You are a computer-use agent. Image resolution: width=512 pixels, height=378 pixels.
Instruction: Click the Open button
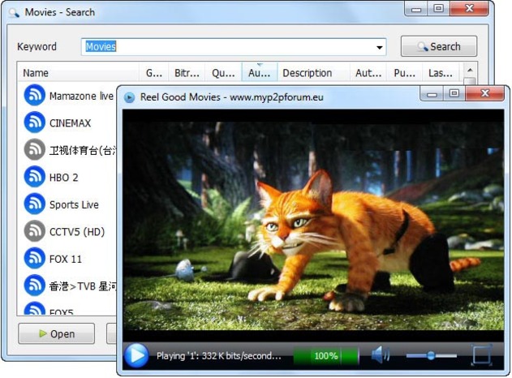(57, 333)
